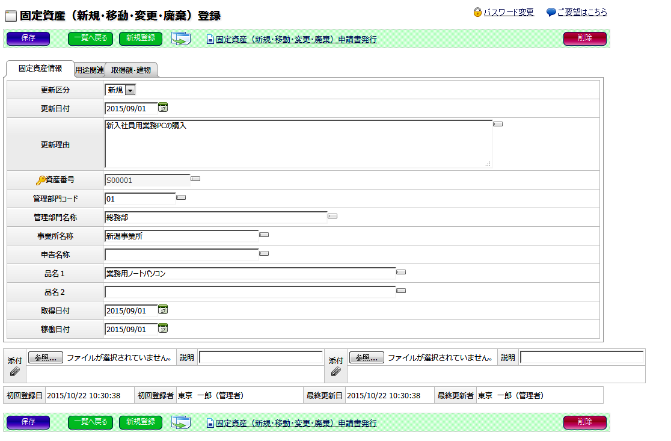671x441 pixels.
Task: Click small icon beside 管理部門コード field
Action: click(x=181, y=197)
